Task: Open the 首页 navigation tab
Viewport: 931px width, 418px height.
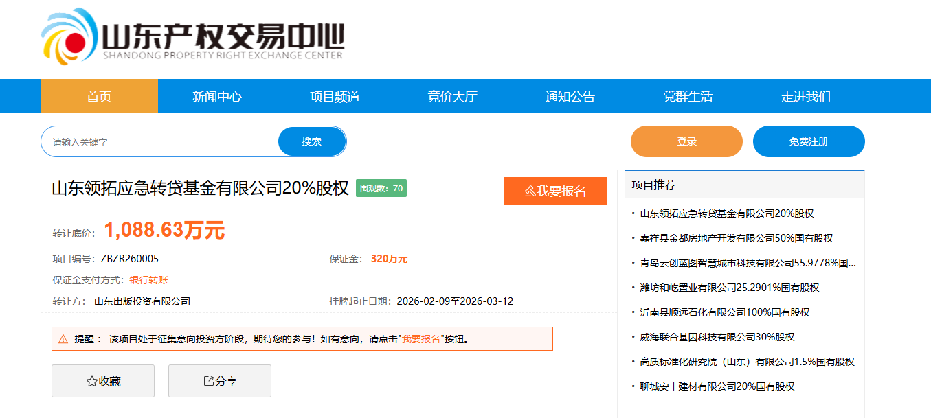Action: (x=99, y=97)
